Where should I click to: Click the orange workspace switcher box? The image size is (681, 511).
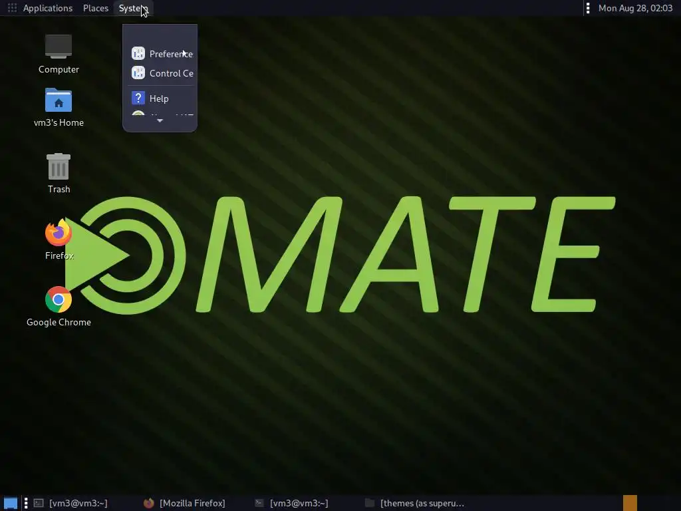click(x=630, y=503)
